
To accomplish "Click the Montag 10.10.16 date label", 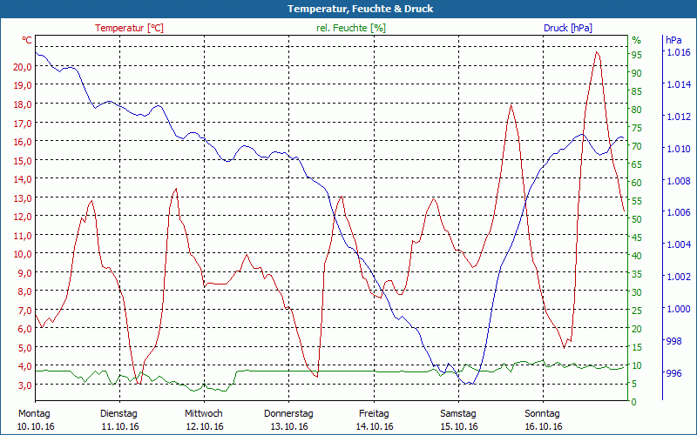I will click(x=35, y=420).
